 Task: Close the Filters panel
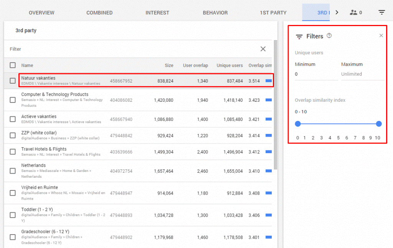click(x=381, y=36)
